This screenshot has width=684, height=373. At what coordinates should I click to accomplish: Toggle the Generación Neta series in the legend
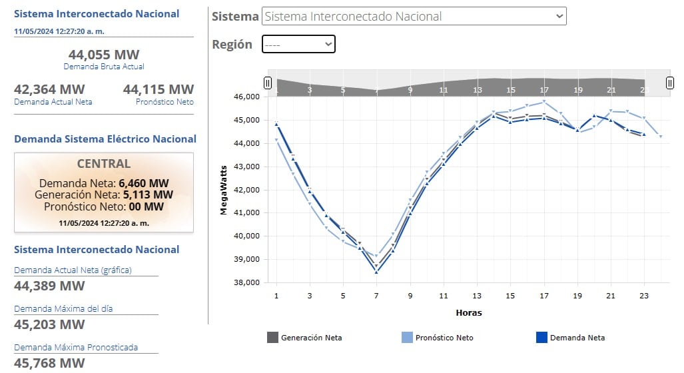[x=304, y=338]
